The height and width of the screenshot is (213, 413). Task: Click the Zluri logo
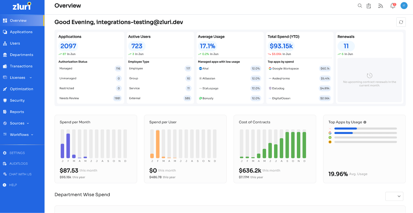(x=22, y=6)
